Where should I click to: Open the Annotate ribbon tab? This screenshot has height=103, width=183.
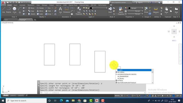[22, 5]
